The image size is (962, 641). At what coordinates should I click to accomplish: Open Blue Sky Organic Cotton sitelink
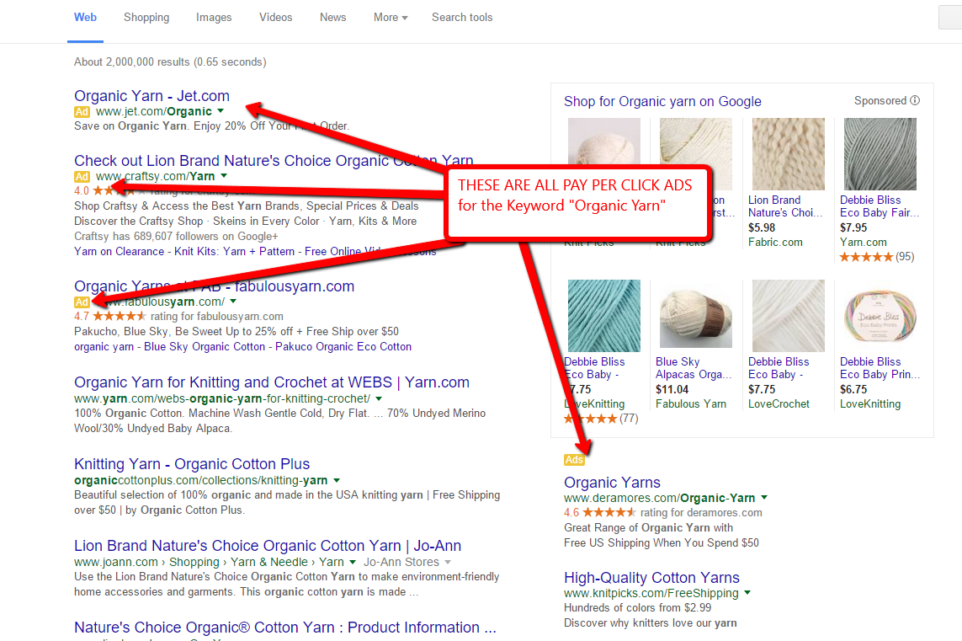[205, 347]
